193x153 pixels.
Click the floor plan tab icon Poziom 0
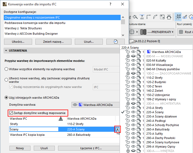[131, 41]
